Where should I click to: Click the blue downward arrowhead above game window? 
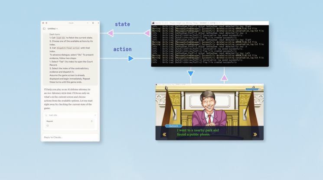[190, 74]
